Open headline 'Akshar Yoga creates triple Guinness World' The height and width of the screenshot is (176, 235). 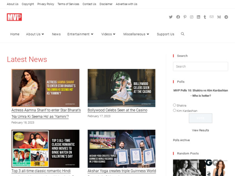tap(122, 171)
